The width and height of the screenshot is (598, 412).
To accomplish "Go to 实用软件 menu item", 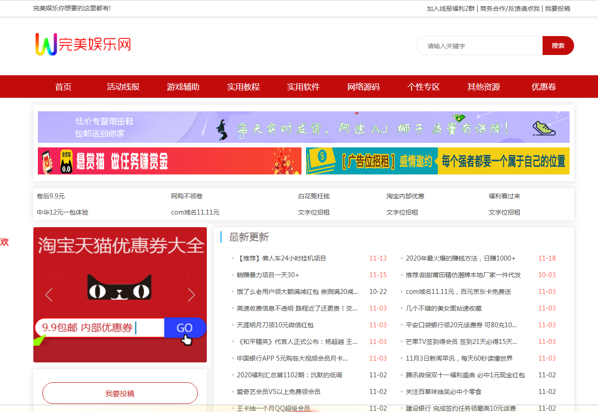I will (x=303, y=87).
